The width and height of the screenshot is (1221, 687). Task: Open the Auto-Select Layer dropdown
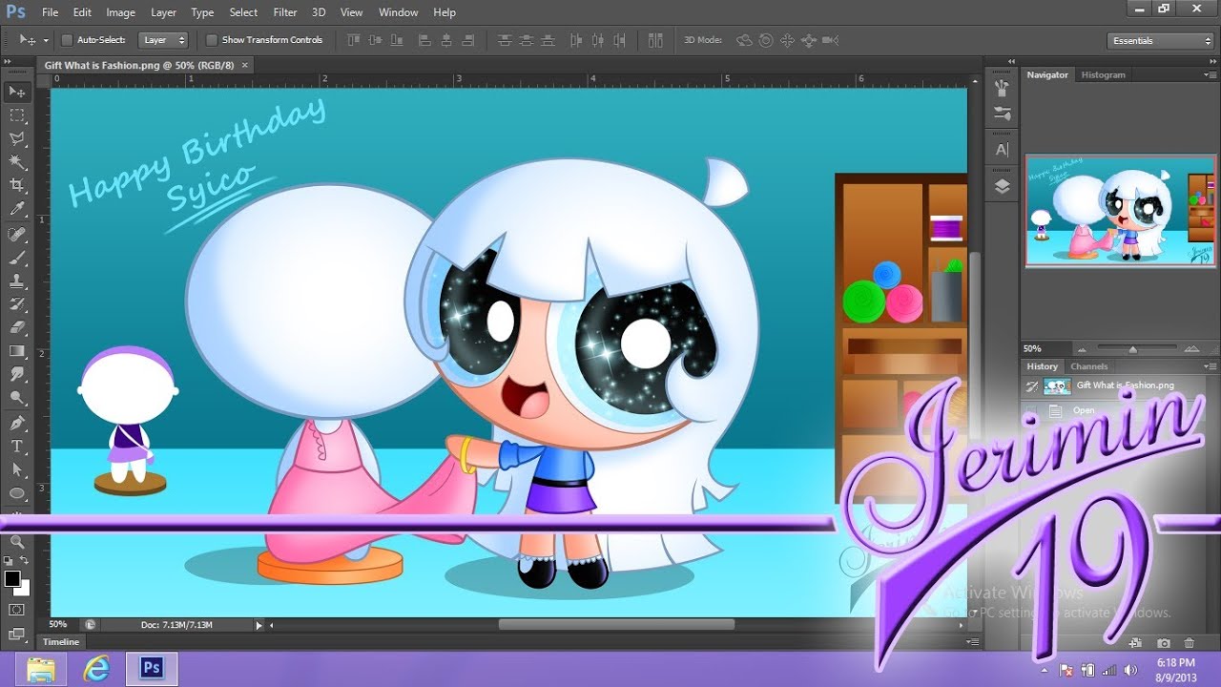pyautogui.click(x=164, y=40)
